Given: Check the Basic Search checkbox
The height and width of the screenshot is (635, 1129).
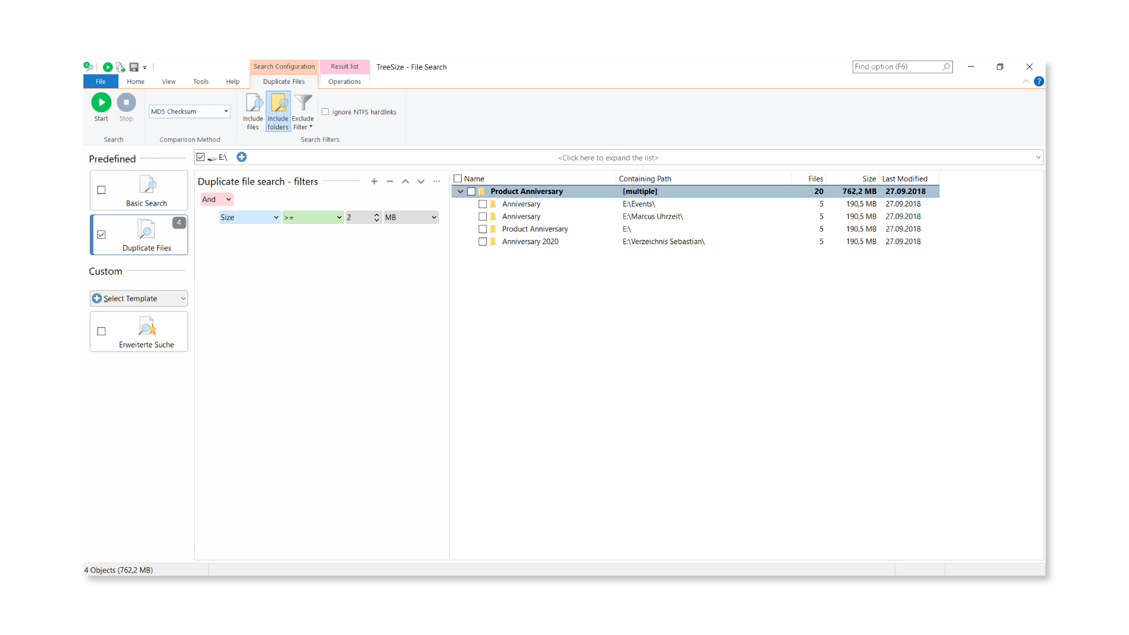Looking at the screenshot, I should click(x=102, y=190).
